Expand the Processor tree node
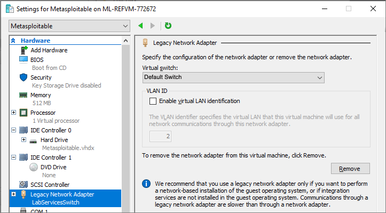This screenshot has width=386, height=213. point(14,113)
